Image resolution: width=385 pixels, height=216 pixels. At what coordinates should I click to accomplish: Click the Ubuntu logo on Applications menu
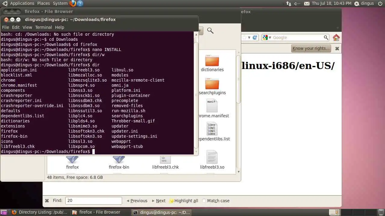(x=5, y=4)
